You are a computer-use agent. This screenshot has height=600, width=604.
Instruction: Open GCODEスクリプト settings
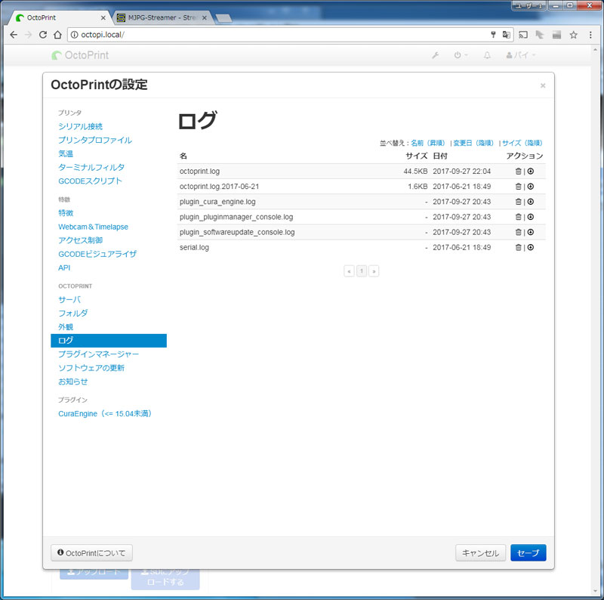(x=90, y=181)
